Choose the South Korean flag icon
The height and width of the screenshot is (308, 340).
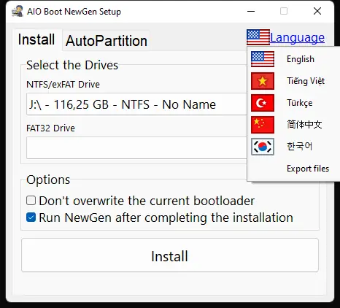click(x=263, y=147)
